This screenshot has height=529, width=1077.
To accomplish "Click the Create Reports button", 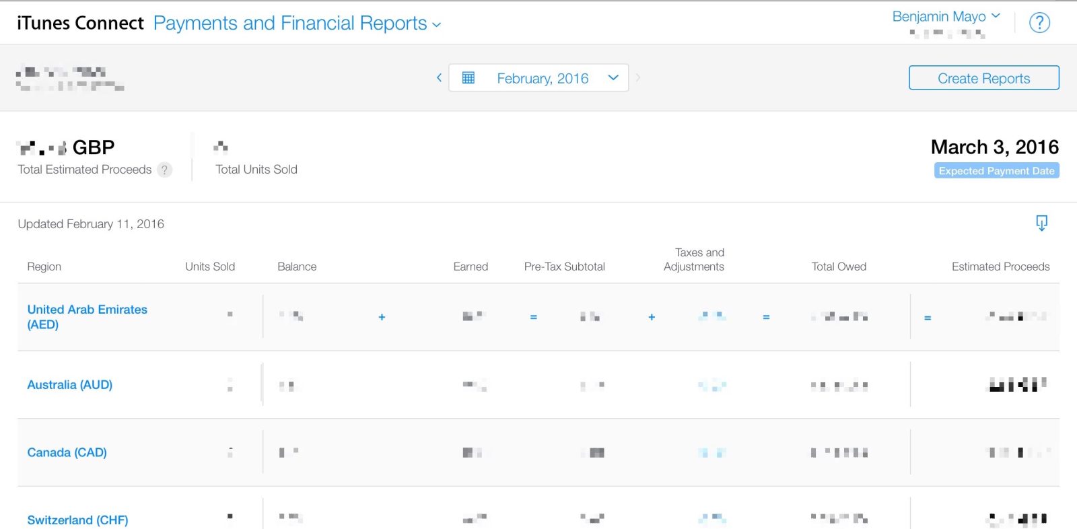I will point(983,78).
